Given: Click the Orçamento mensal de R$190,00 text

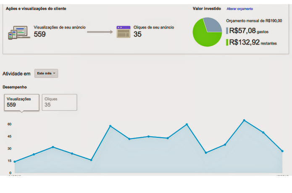Looking at the screenshot, I should 254,21.
